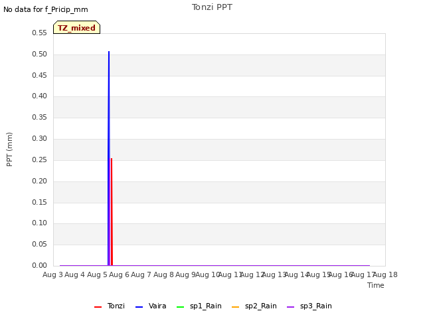Screen dimensions: 425x319
Task: Click the TZ_mixed annotation label
Action: [x=77, y=27]
